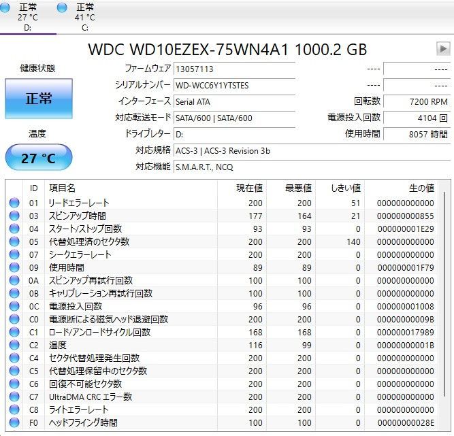Screen dimensions: 454x436
Task: Click the status icon for ID C7 UltraDMA CRC
Action: click(x=14, y=397)
